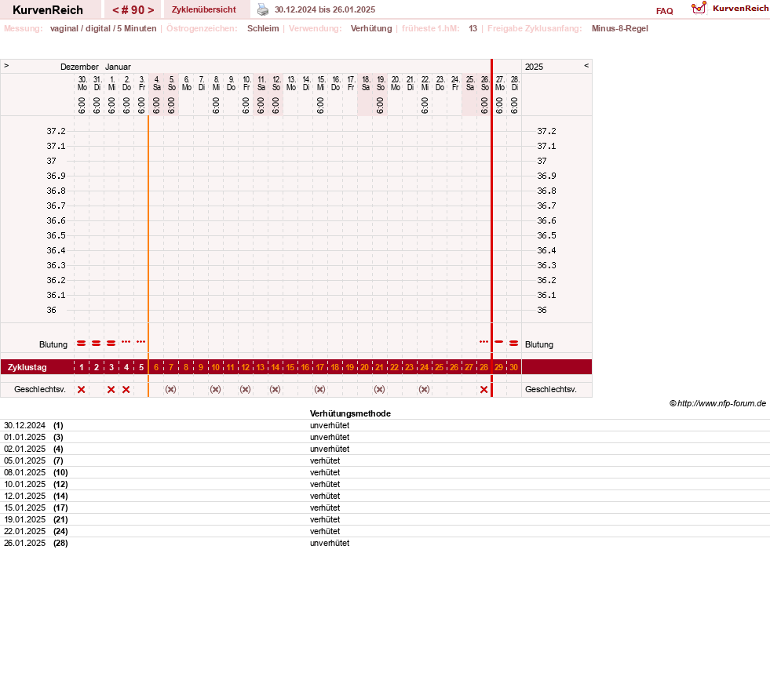Open the FAQ link

[664, 11]
